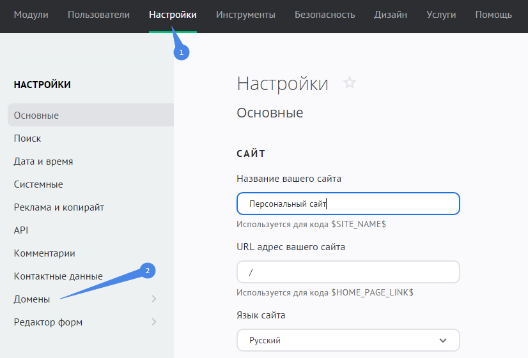Go to Дата и время settings
Image resolution: width=528 pixels, height=358 pixels.
click(x=43, y=161)
